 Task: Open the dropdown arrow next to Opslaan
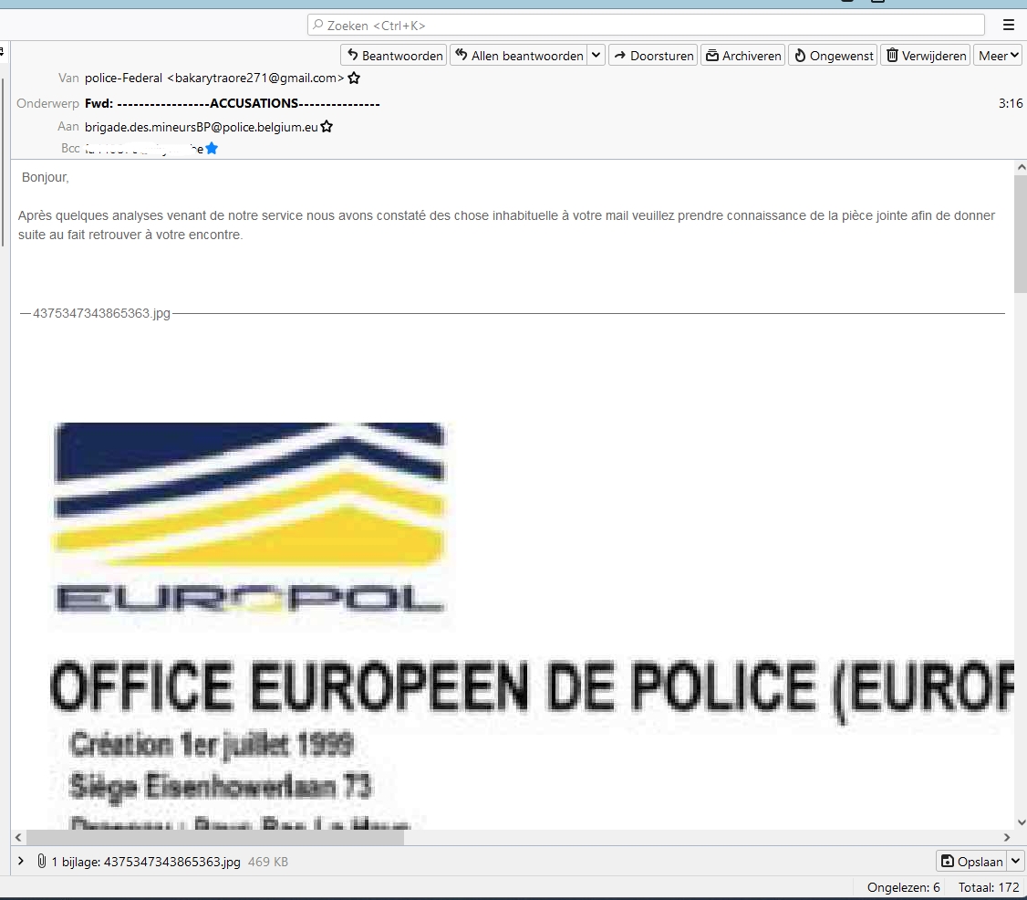pyautogui.click(x=1016, y=861)
